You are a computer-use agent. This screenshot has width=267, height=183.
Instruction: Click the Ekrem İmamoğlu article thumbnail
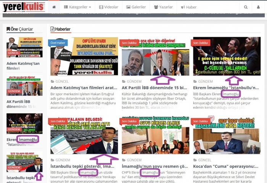227,57
